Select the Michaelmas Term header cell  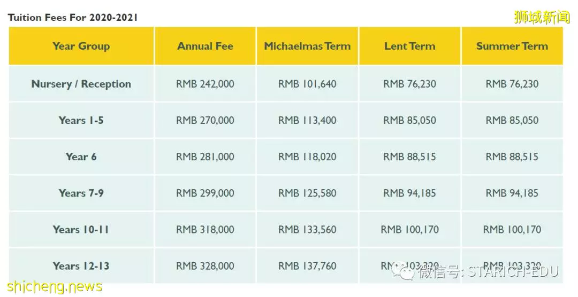point(307,46)
